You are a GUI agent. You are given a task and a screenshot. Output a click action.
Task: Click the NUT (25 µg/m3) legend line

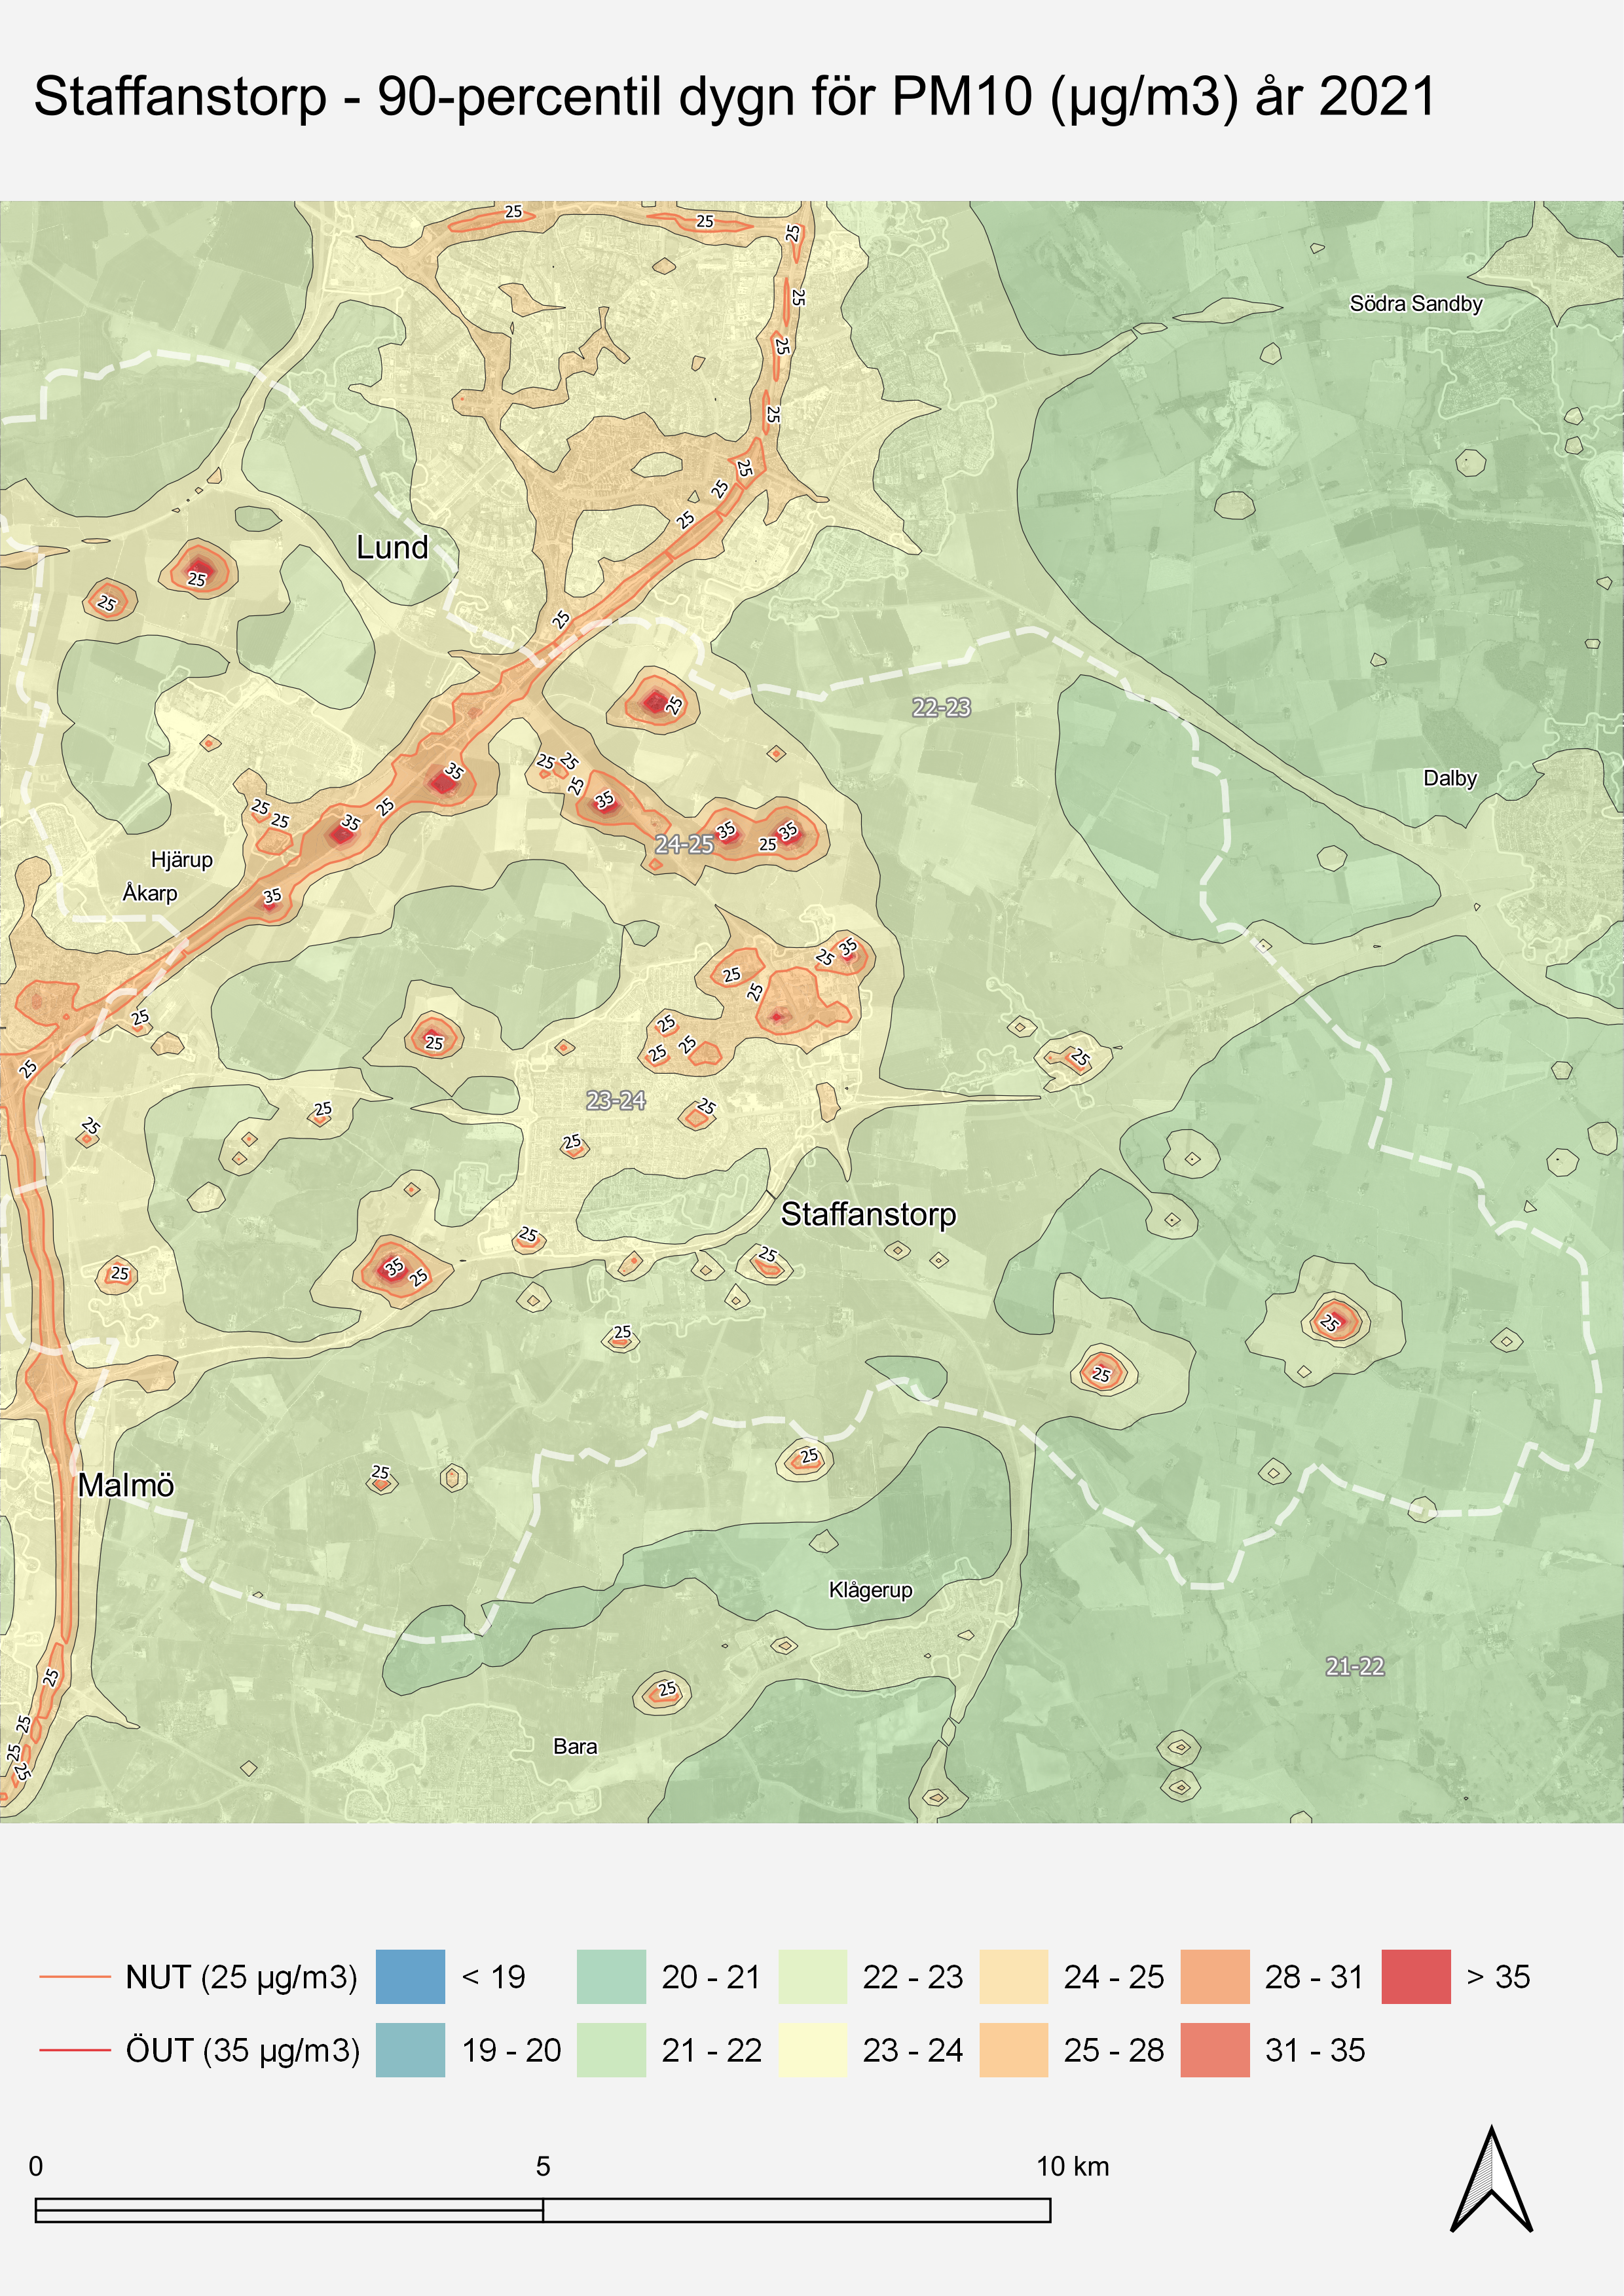coord(75,1977)
